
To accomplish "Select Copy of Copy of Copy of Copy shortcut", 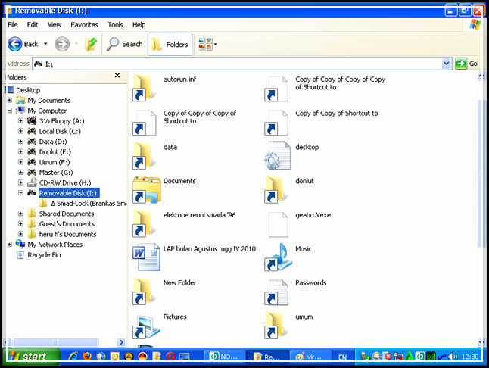I will click(x=276, y=89).
